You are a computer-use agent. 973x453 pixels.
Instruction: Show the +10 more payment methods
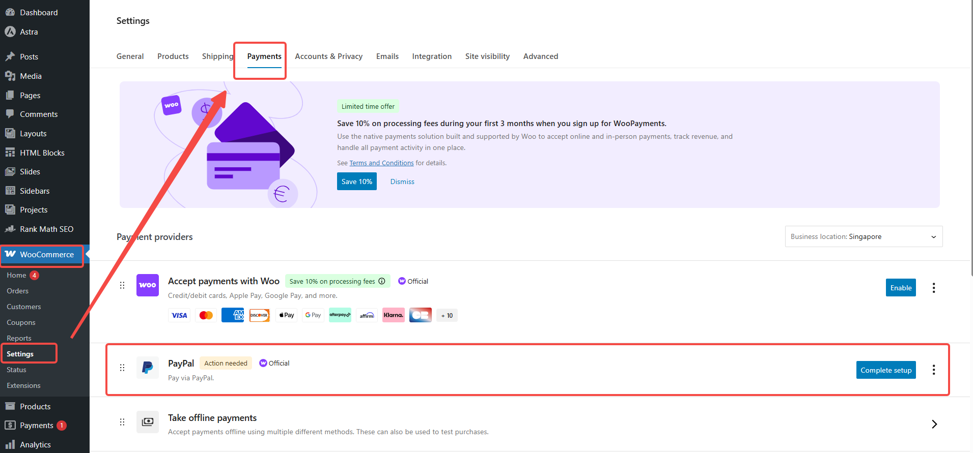point(447,315)
